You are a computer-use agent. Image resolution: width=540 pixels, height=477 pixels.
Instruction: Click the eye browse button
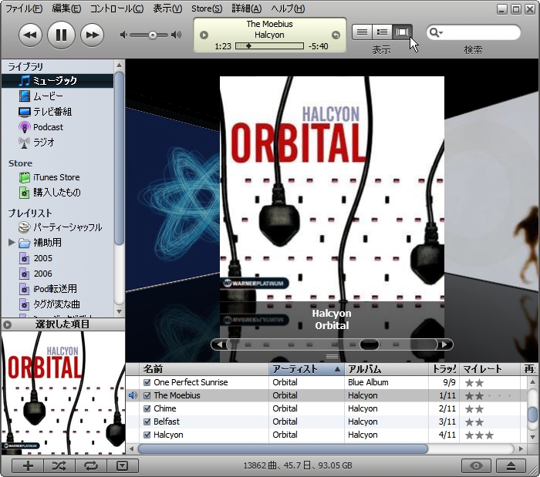point(477,466)
